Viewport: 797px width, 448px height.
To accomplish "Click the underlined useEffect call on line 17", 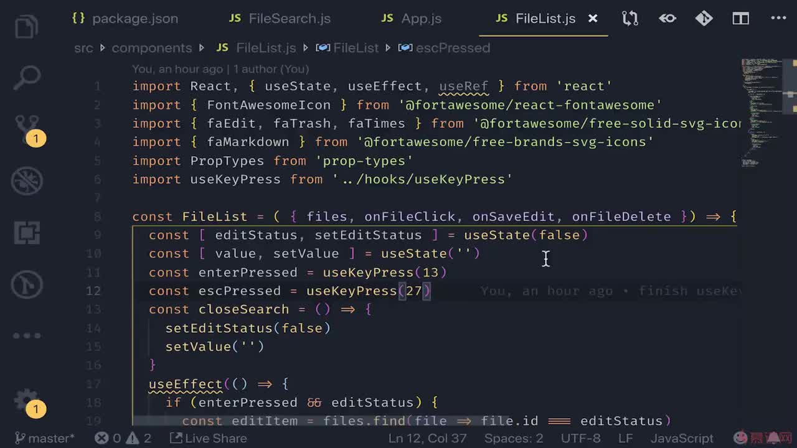I will (x=186, y=384).
